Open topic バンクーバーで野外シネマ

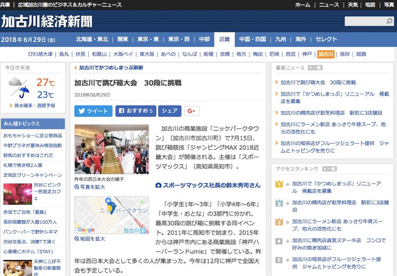point(30,232)
